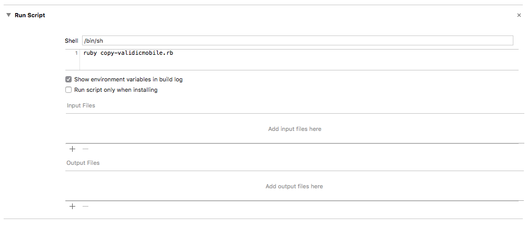The width and height of the screenshot is (528, 229).
Task: Click the Shell path field /bin/sh
Action: (x=297, y=40)
